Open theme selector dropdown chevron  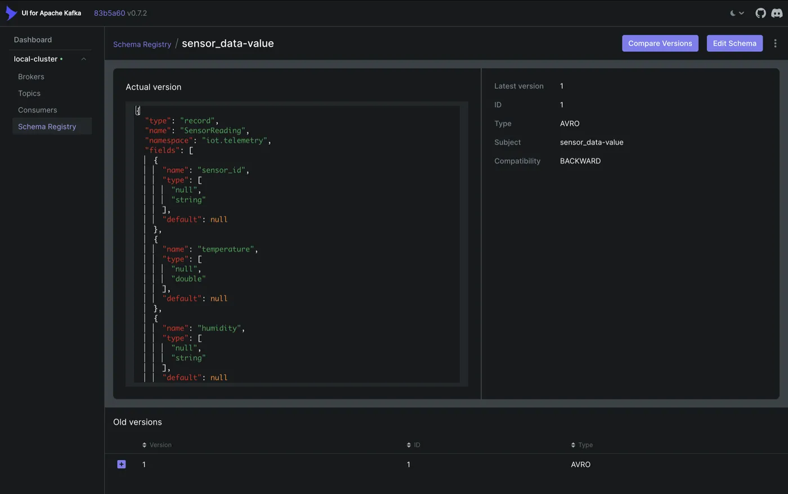(741, 13)
